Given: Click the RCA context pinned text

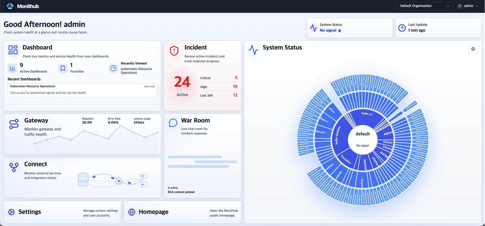Looking at the screenshot, I should (181, 192).
